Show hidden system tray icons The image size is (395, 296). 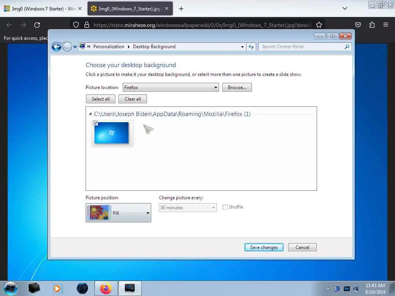pos(328,289)
